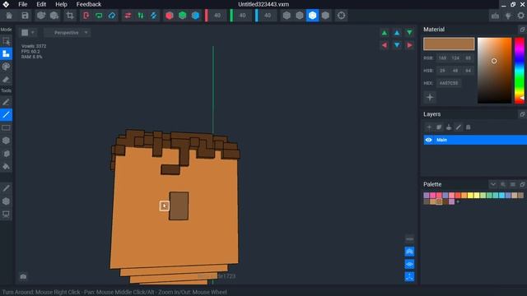
Task: Set the red axis size field showing 40
Action: tap(217, 16)
